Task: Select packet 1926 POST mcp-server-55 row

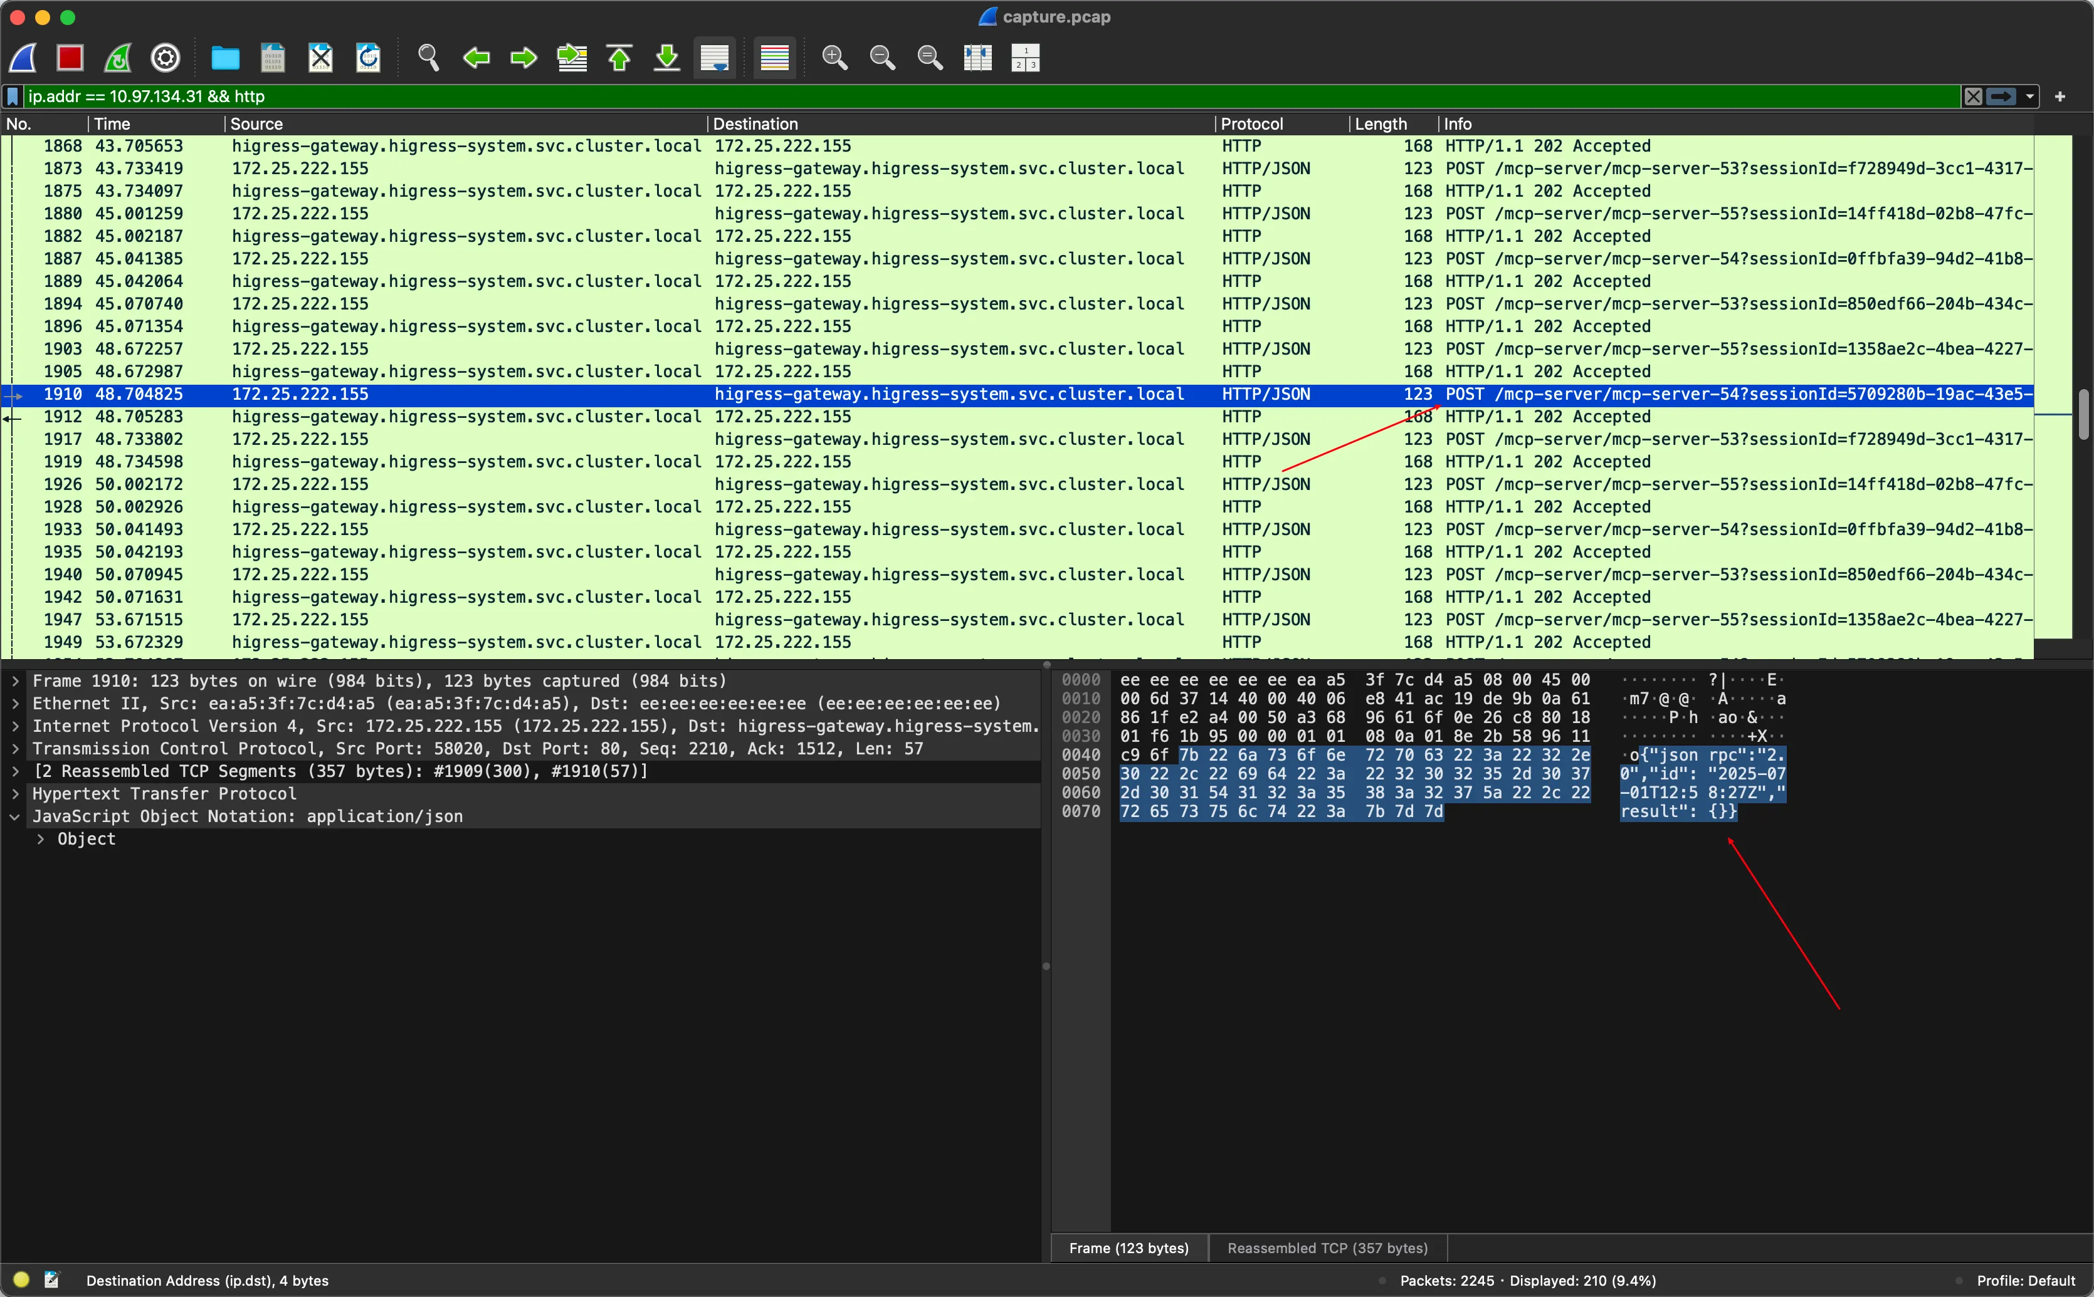Action: point(1017,485)
